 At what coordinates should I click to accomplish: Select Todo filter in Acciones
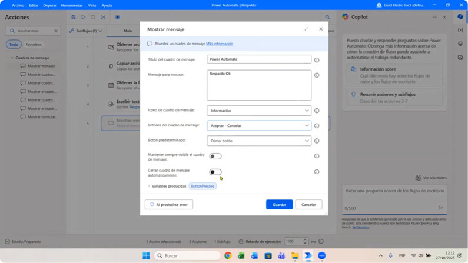tap(14, 45)
